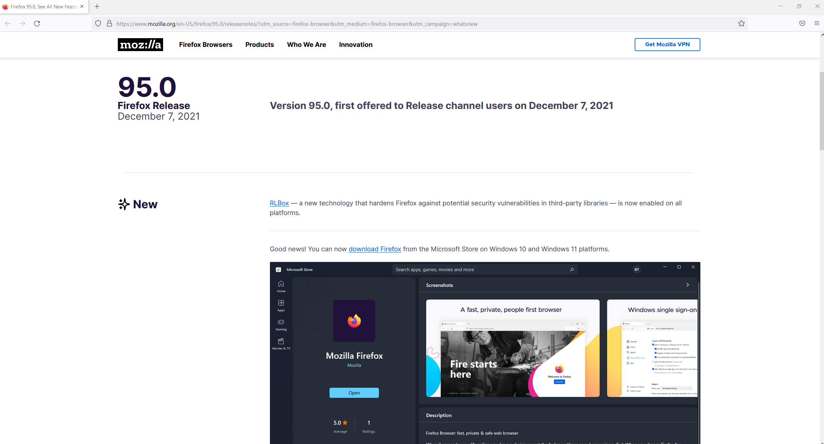This screenshot has height=444, width=824.
Task: Close the Firefox 95.0 tab
Action: click(x=82, y=6)
